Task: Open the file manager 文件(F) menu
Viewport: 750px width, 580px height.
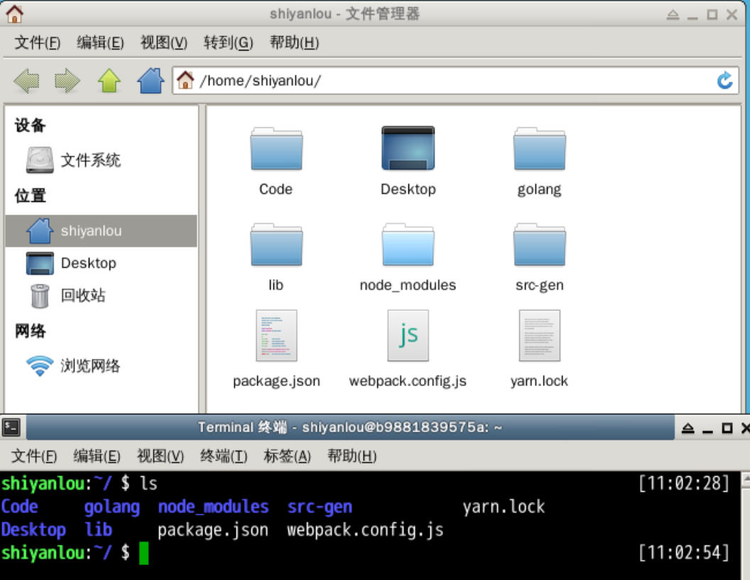Action: point(38,43)
